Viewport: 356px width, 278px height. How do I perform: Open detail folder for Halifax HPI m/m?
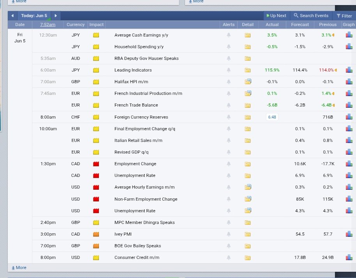tap(248, 81)
